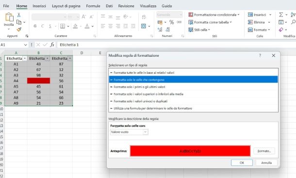296x178 pixels.
Task: Toggle italic C formatting
Action: click(43, 26)
